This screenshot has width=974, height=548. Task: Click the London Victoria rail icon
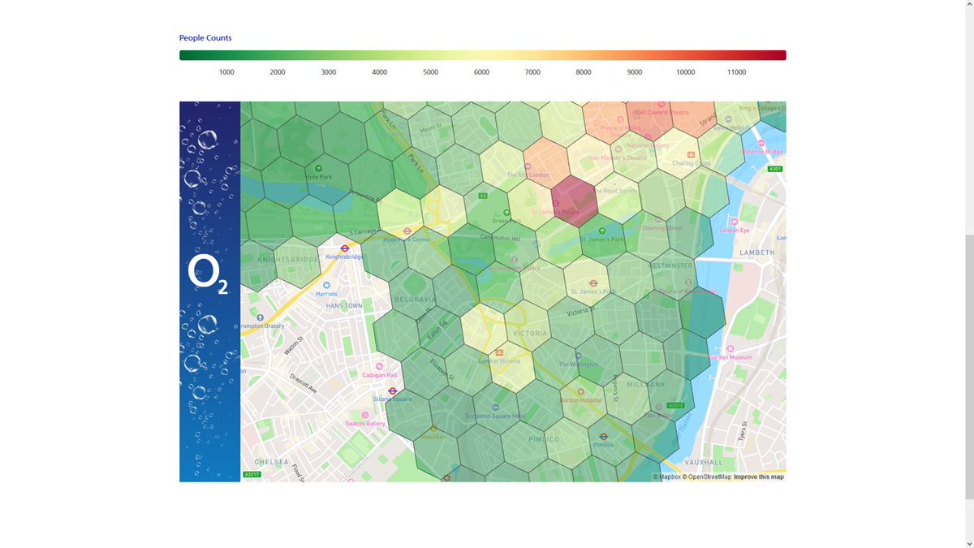499,352
